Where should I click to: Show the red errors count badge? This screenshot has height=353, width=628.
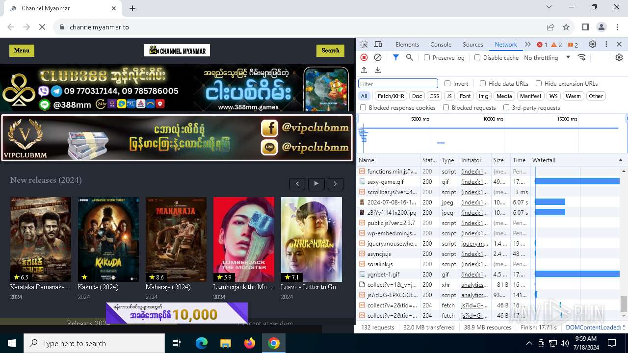542,45
